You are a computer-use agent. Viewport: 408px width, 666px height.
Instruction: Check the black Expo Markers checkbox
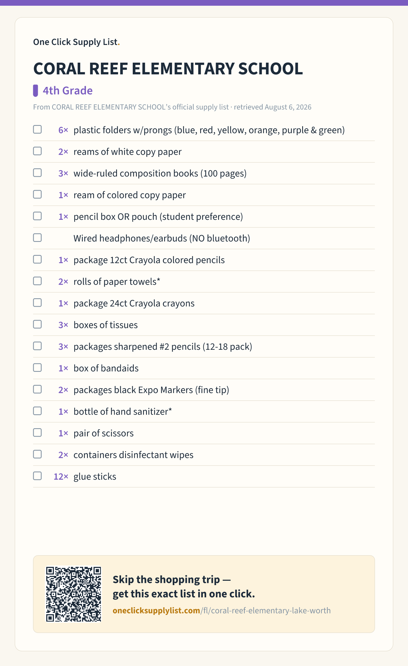[x=37, y=389]
